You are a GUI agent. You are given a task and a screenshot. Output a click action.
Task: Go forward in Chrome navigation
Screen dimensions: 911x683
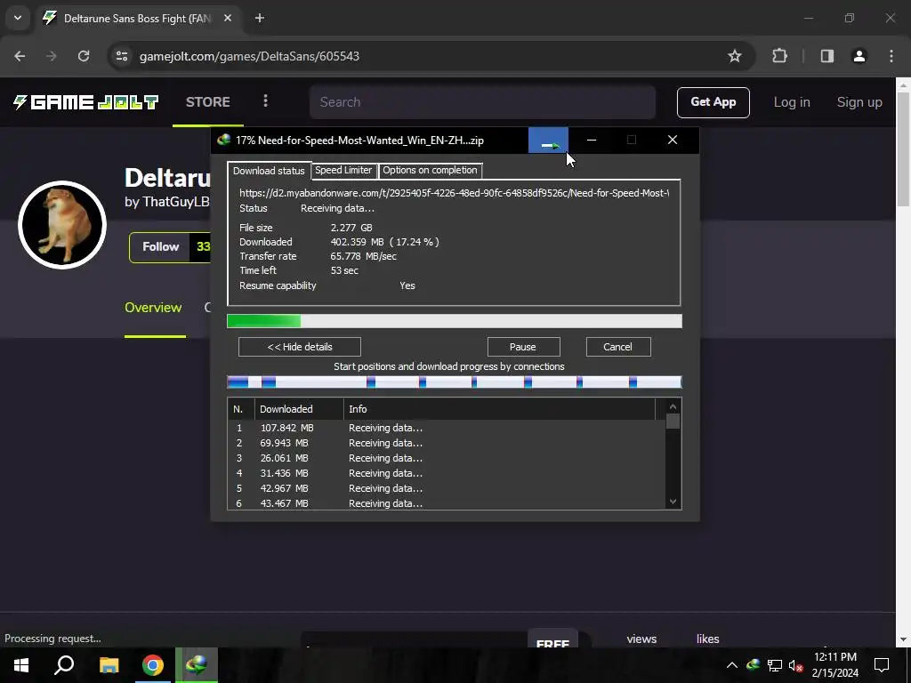point(51,56)
